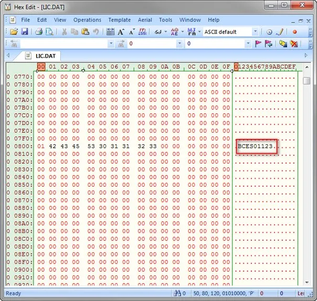The width and height of the screenshot is (317, 301).
Task: Toggle bookmark with the single flag icon
Action: [x=258, y=44]
